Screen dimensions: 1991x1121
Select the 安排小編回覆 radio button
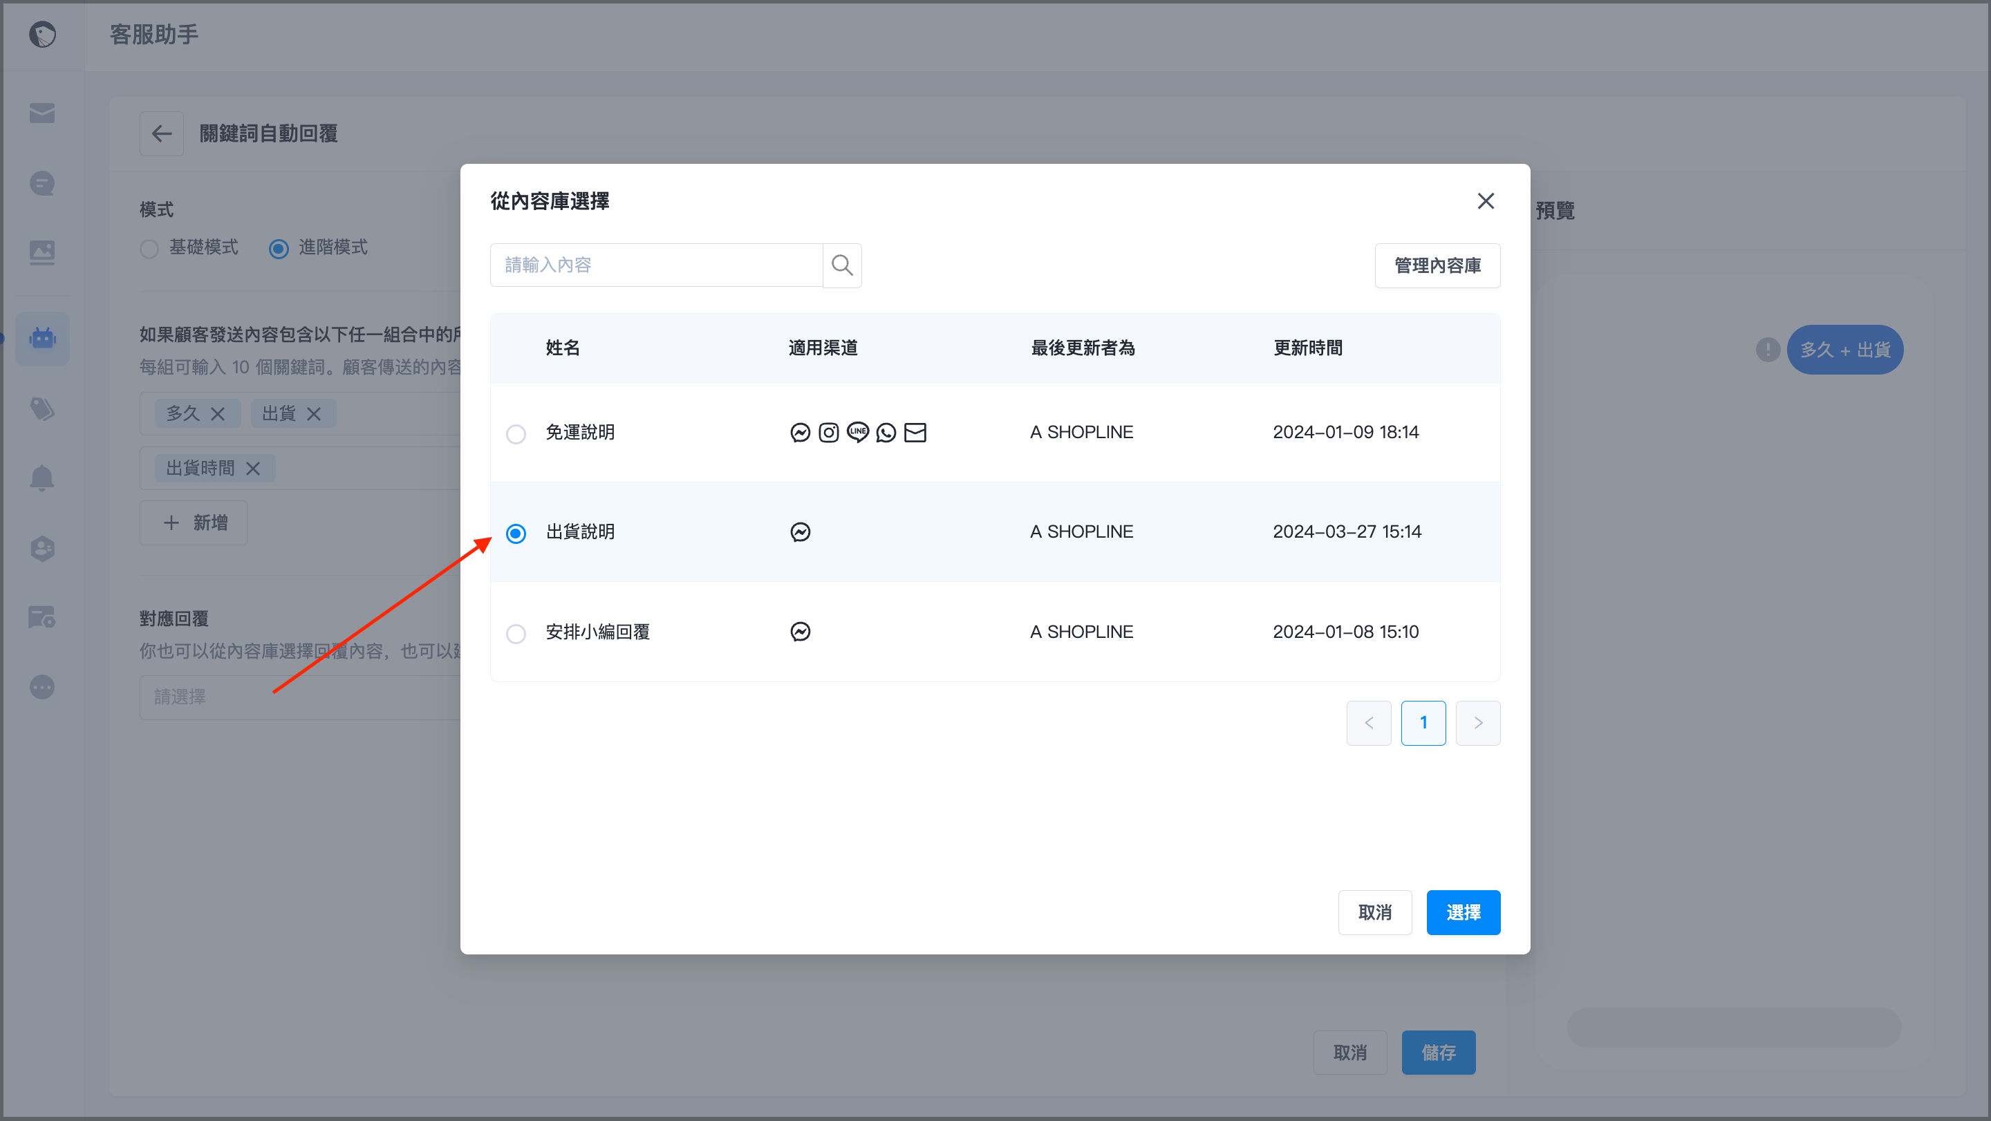click(x=516, y=634)
